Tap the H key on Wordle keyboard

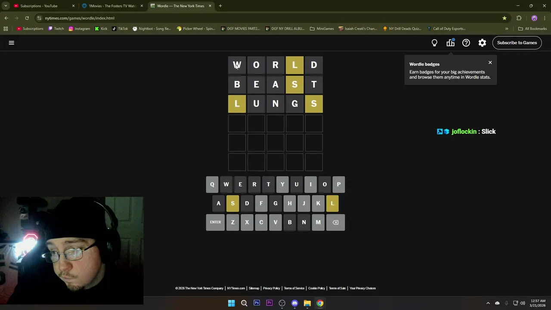[290, 203]
